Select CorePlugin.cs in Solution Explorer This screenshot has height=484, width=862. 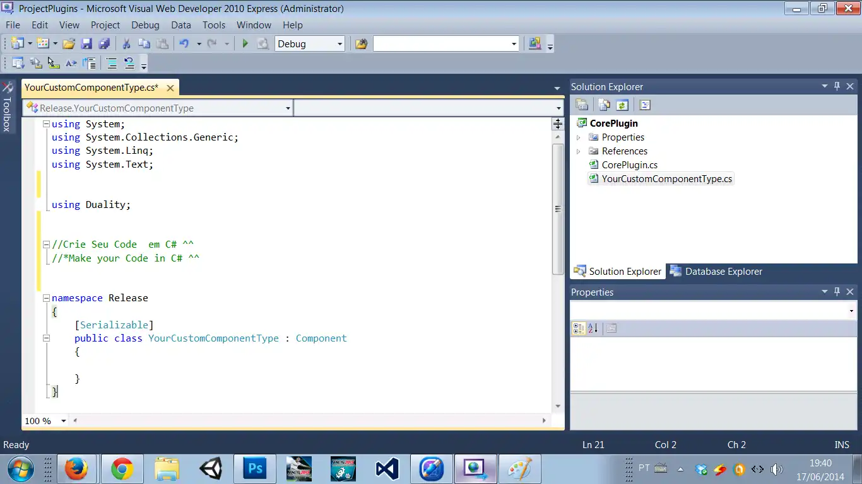click(x=630, y=165)
